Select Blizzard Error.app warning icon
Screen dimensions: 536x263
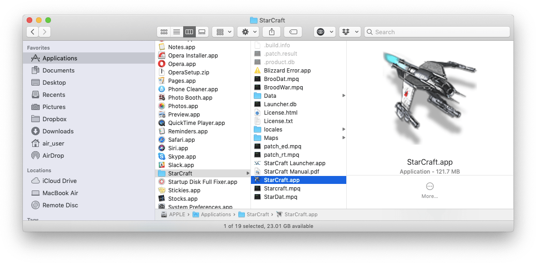258,71
